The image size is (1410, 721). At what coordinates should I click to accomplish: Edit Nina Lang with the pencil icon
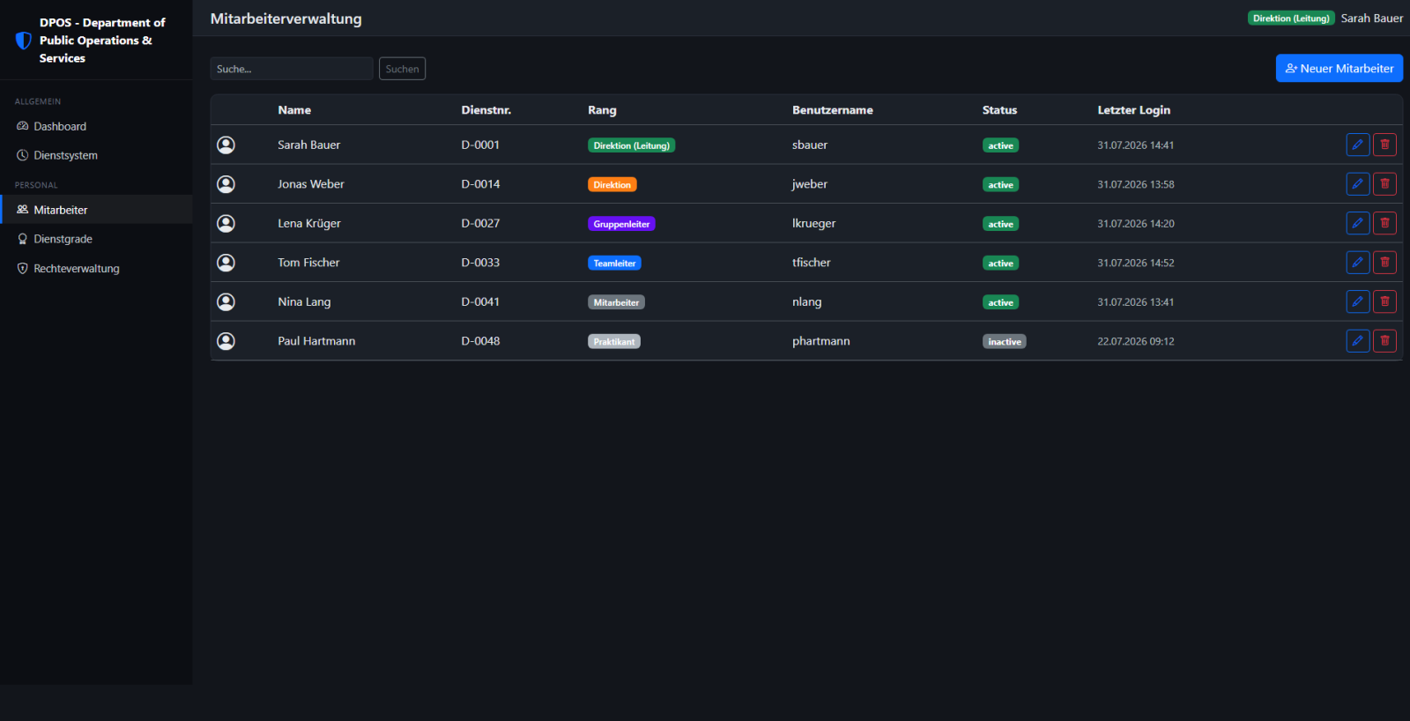pyautogui.click(x=1358, y=301)
